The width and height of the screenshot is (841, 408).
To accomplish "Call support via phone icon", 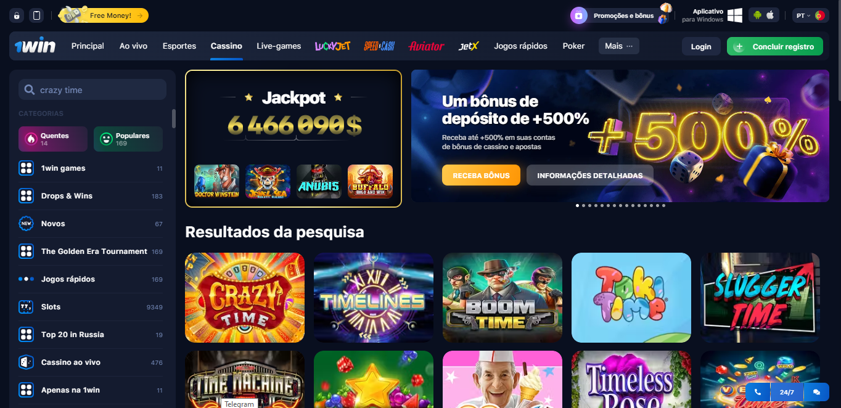I will 757,392.
